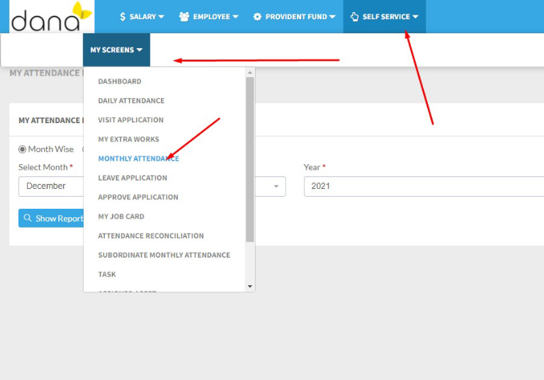544x380 pixels.
Task: Open Leave Application screen
Action: (x=132, y=178)
